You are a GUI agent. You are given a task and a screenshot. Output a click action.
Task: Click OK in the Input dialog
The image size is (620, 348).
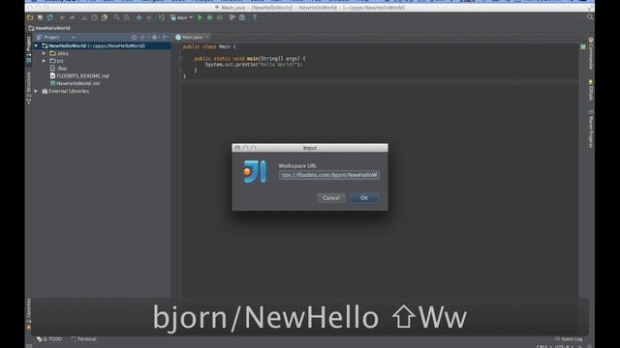tap(364, 197)
